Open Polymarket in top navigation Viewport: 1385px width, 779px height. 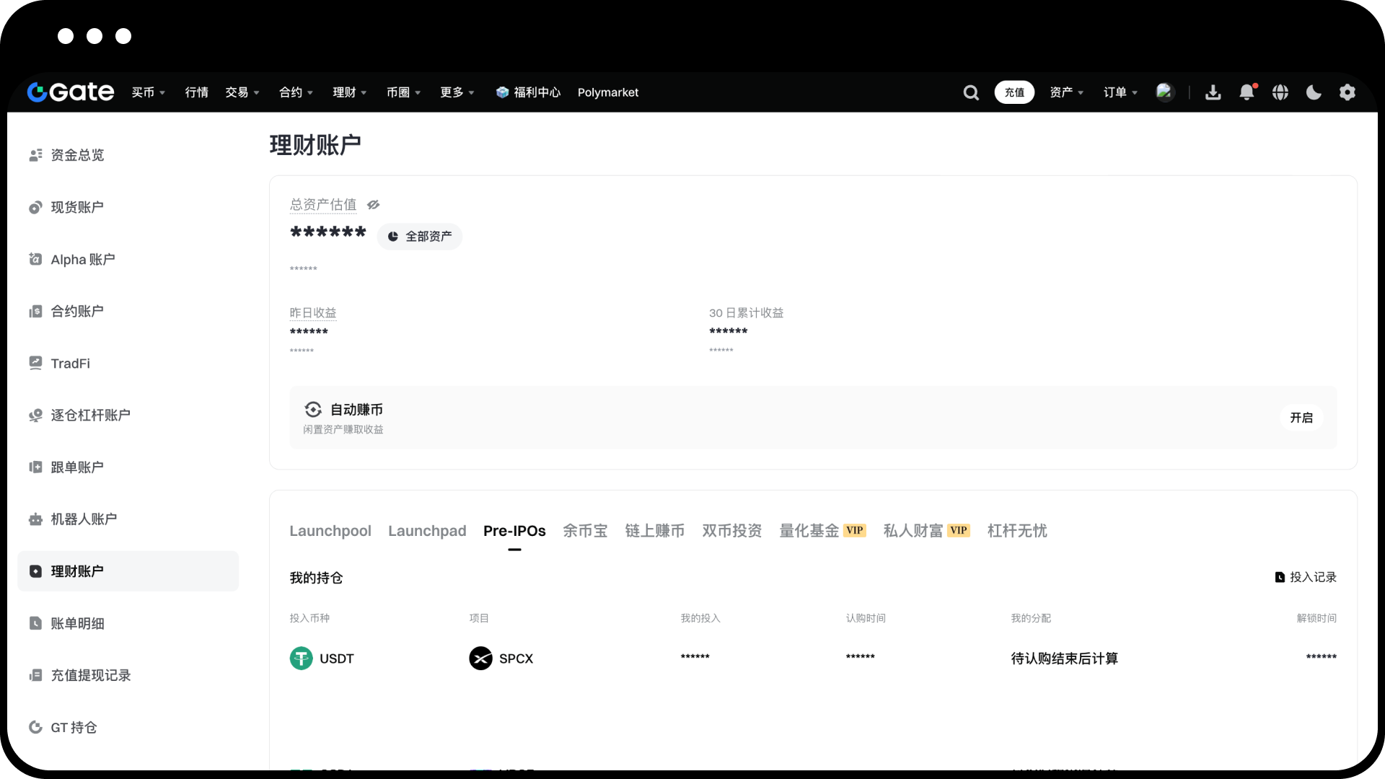(x=607, y=92)
